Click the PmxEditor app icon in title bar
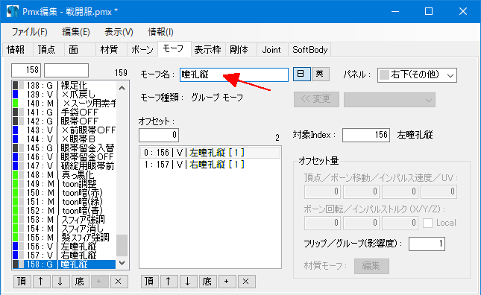The height and width of the screenshot is (295, 481). (12, 11)
